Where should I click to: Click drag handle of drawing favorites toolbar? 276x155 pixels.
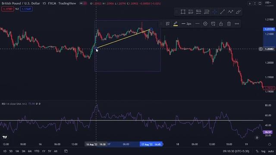[x=176, y=12]
